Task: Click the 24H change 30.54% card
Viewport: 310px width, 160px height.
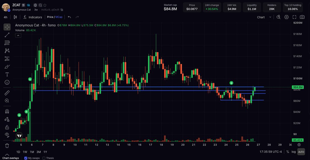Action: click(x=212, y=7)
